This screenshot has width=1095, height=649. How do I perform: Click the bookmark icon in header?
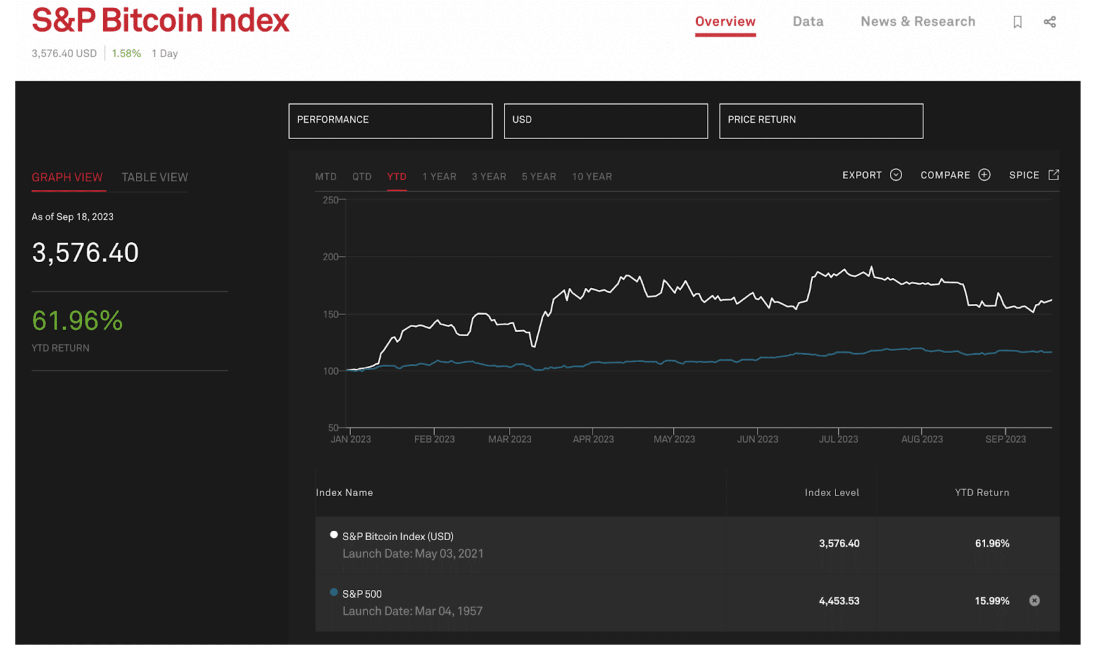point(1017,22)
